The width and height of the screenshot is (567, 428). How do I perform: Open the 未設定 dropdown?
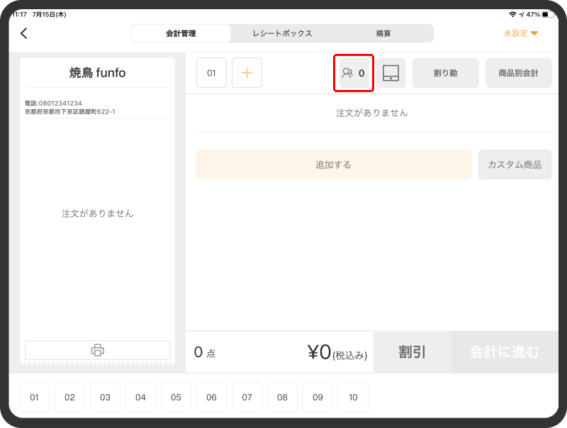point(521,33)
